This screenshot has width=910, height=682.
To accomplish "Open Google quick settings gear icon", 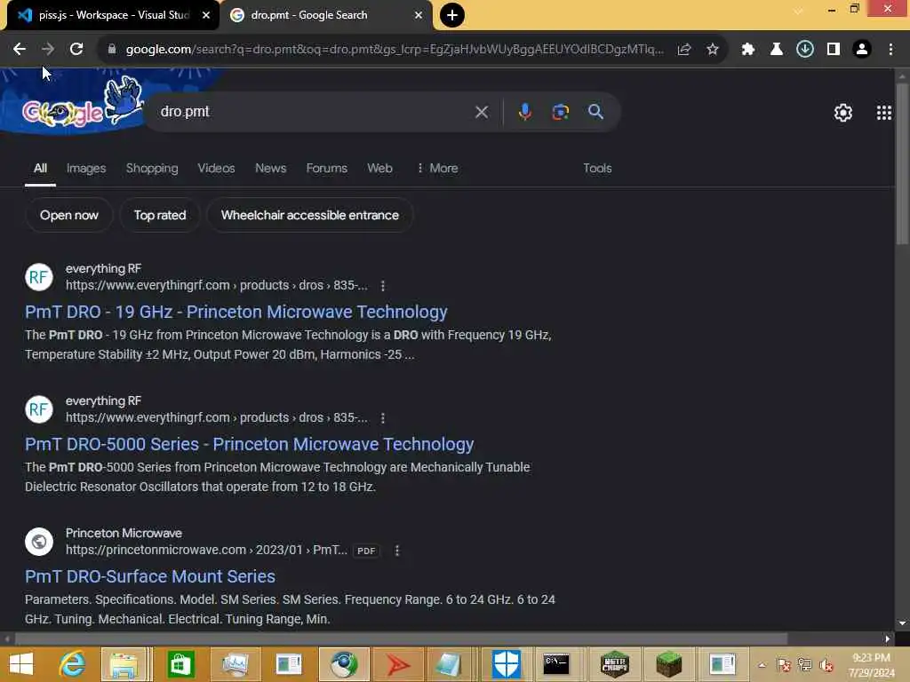I will point(842,113).
